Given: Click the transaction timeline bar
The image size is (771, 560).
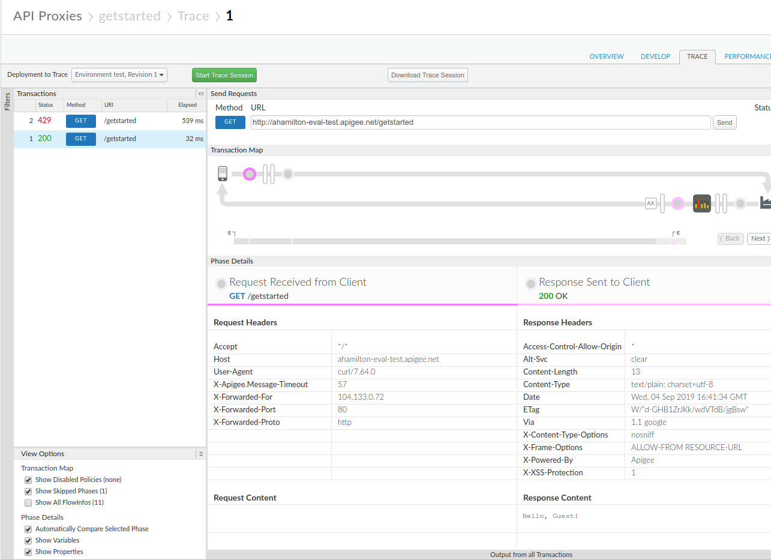Looking at the screenshot, I should [x=445, y=241].
